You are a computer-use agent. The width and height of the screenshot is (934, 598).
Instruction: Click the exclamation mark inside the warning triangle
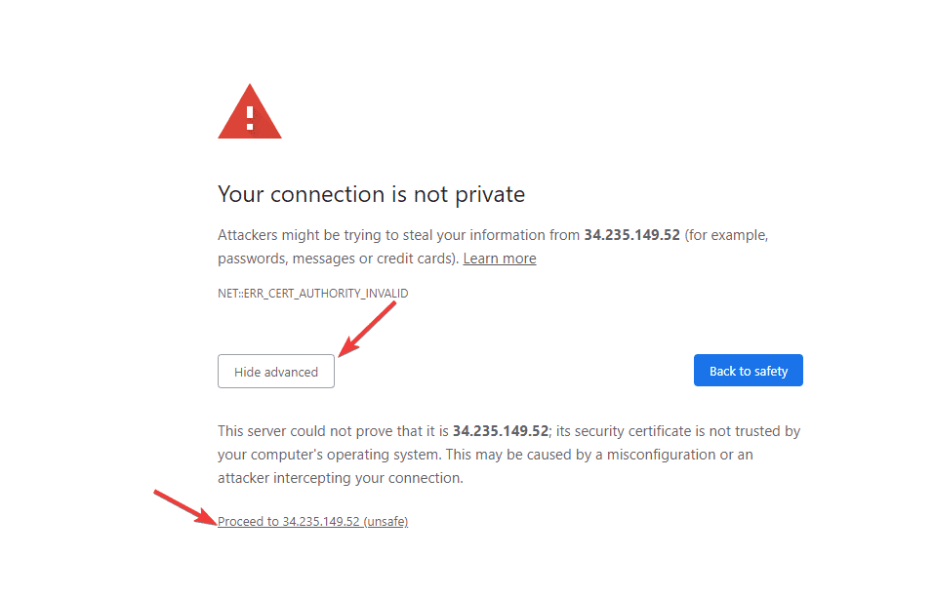(249, 115)
